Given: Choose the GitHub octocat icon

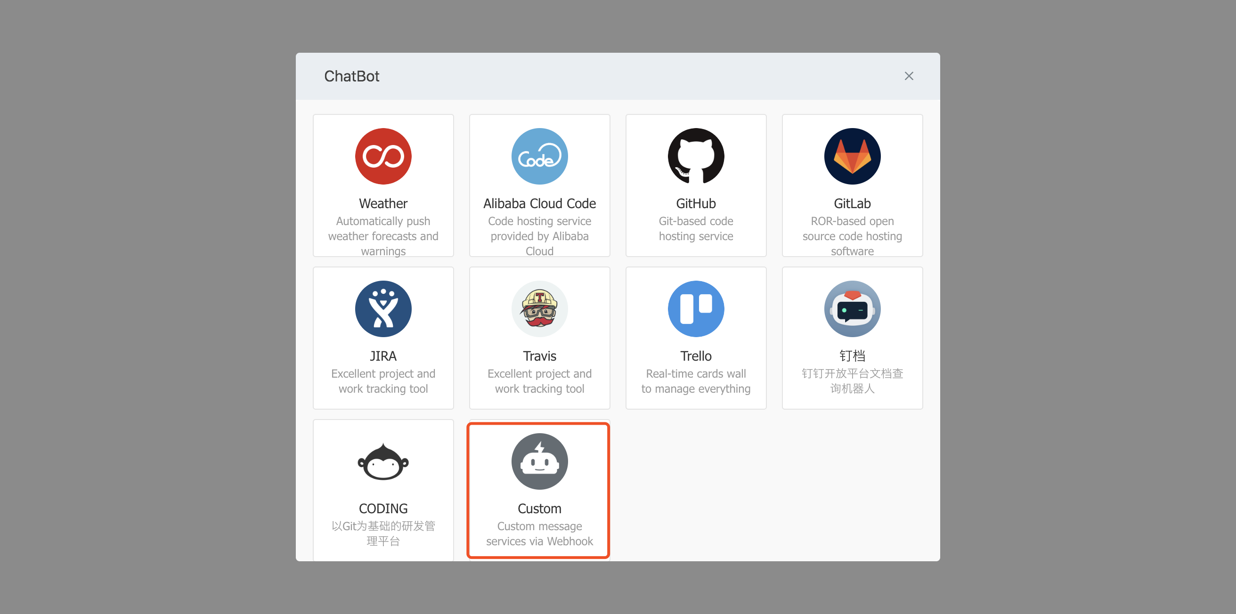Looking at the screenshot, I should pos(696,156).
